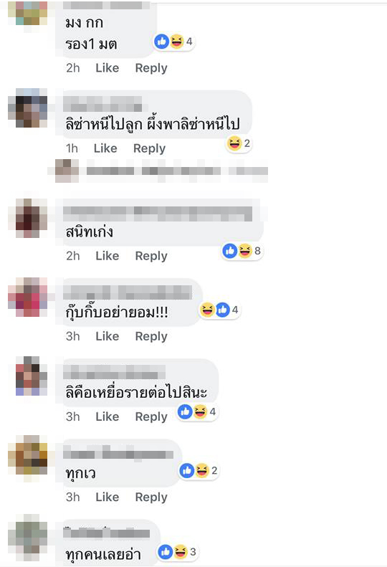
Task: Open avatar of 'กุ๊บกิ๊บอย่ายอม!!!' commenter
Action: click(28, 297)
